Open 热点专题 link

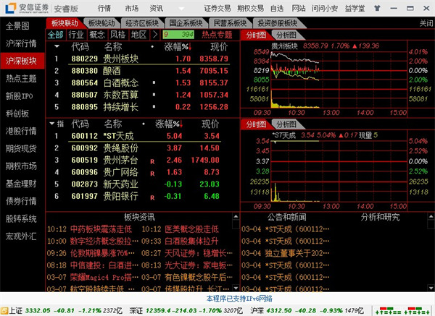click(x=217, y=35)
